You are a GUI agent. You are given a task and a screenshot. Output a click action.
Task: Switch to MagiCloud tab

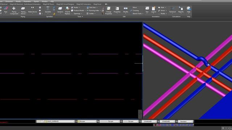[x=97, y=4]
